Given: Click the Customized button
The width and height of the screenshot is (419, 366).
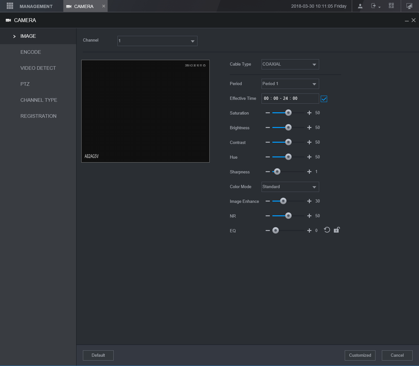Looking at the screenshot, I should pyautogui.click(x=360, y=355).
